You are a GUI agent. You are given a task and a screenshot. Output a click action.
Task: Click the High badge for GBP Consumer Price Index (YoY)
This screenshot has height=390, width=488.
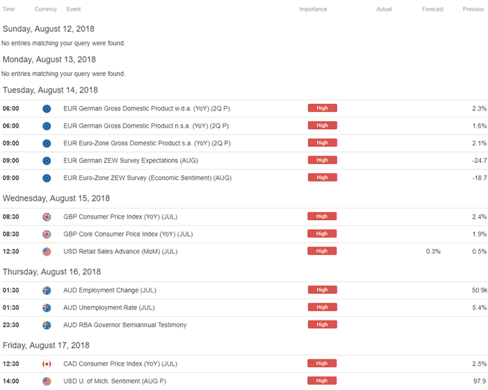(322, 216)
